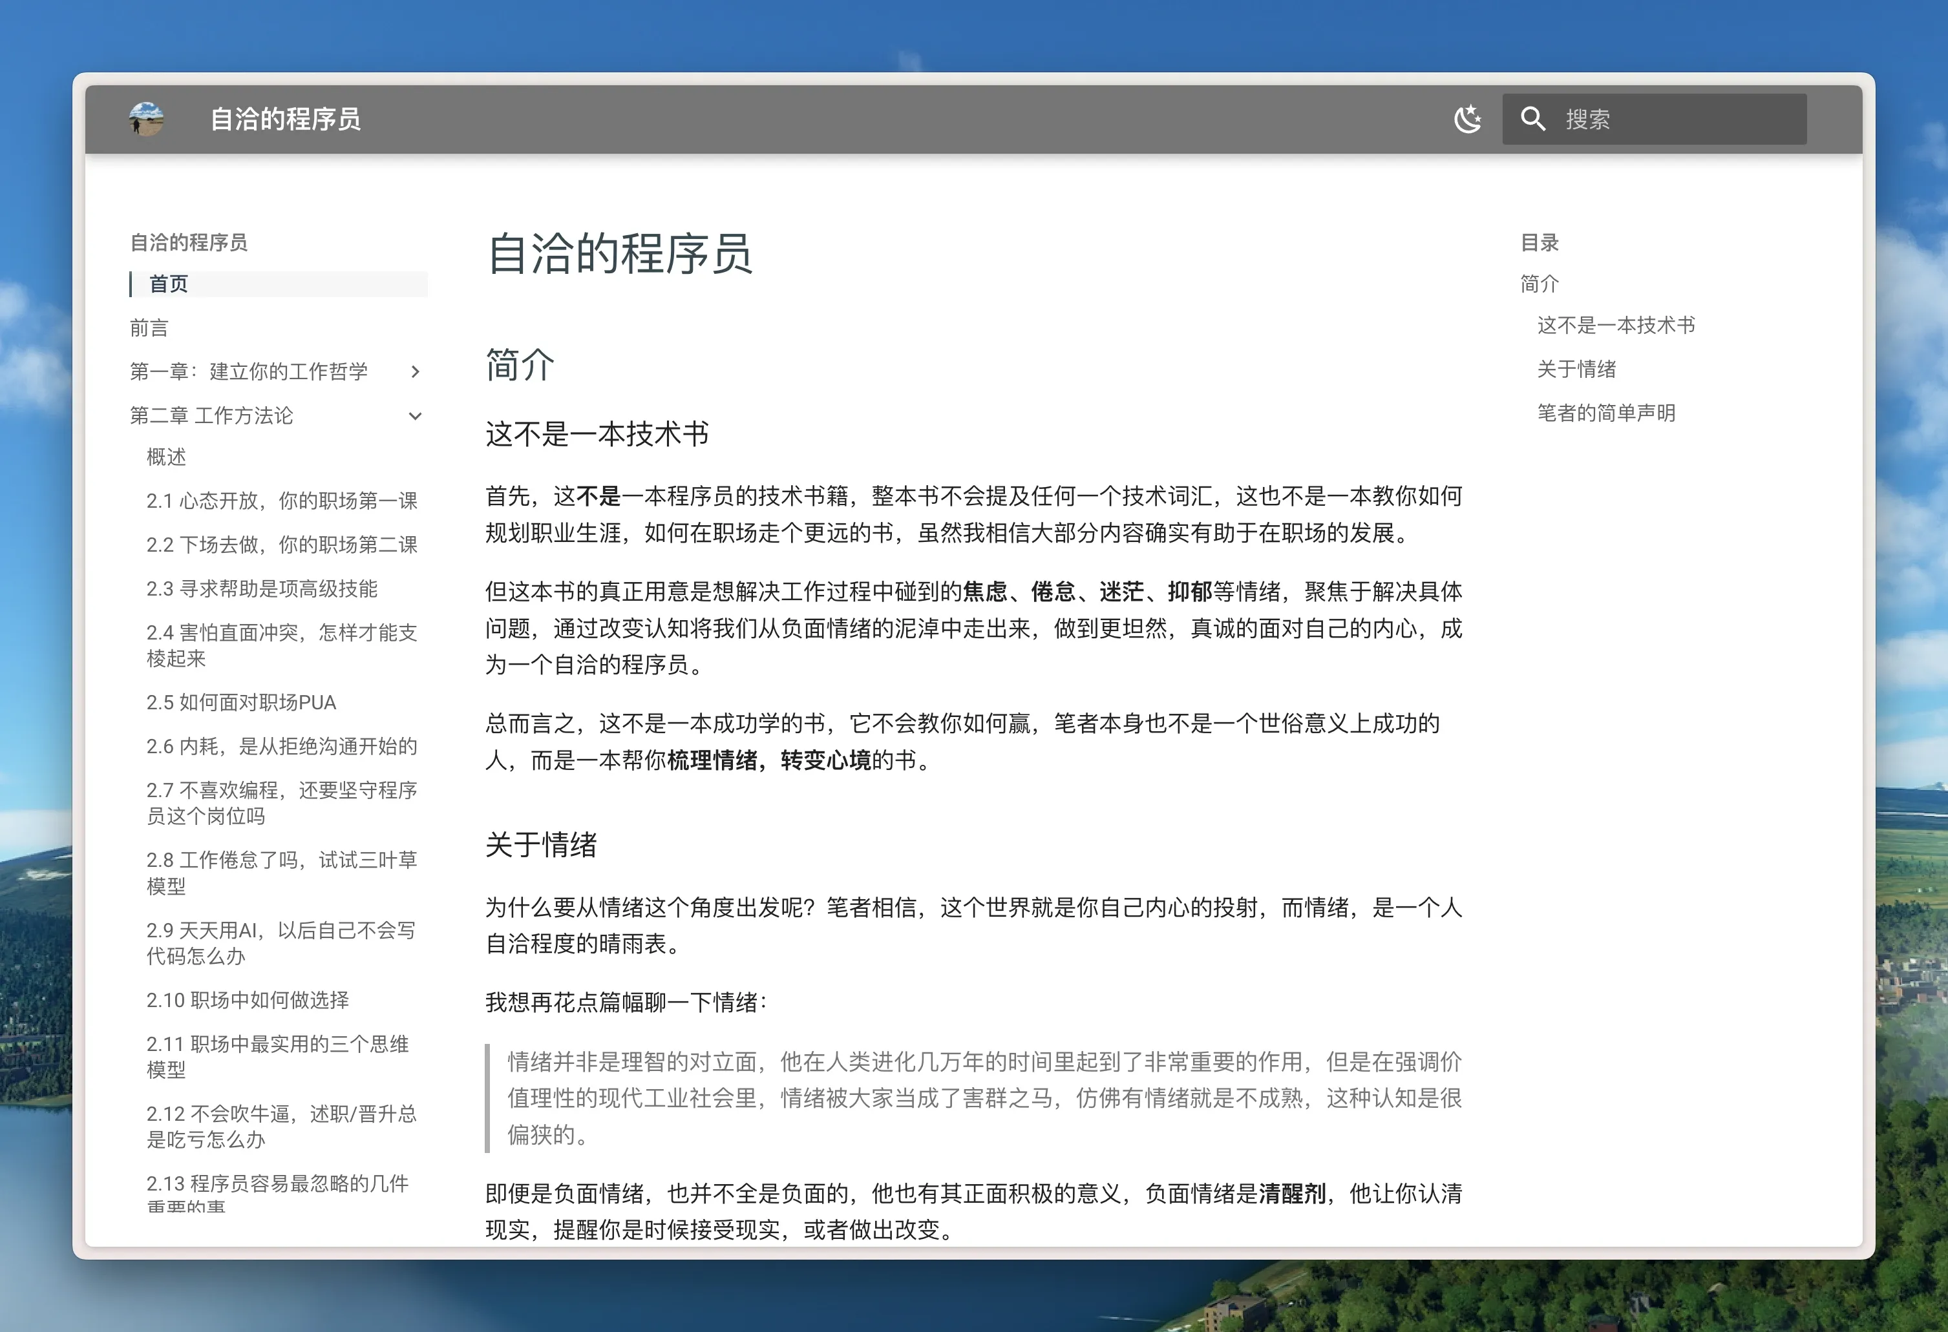Select 2.5 如何面对职场PUA in the sidebar
Screen dimensions: 1948x1332
(242, 703)
